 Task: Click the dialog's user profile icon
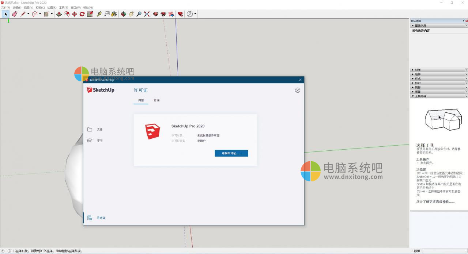click(x=298, y=90)
